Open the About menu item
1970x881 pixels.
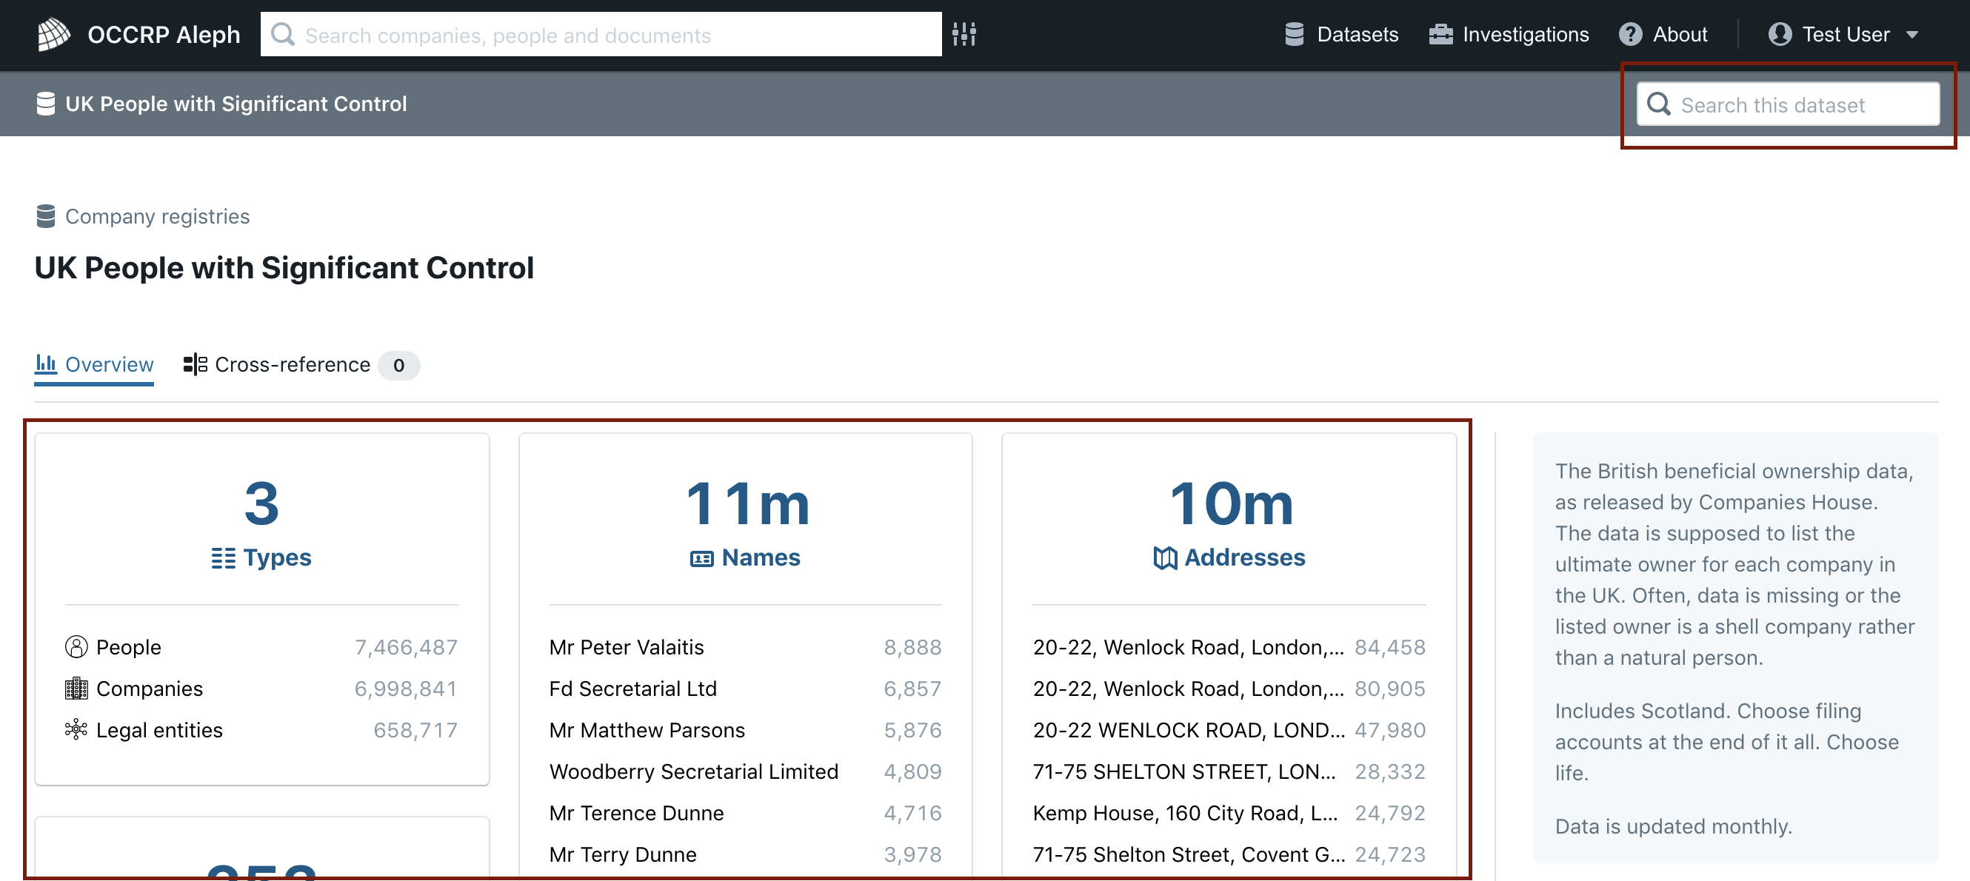(x=1663, y=34)
